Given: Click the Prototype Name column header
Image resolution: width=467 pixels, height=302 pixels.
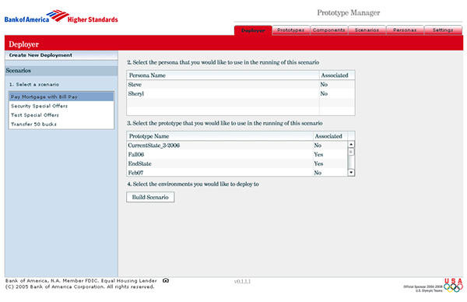Looking at the screenshot, I should (x=219, y=136).
